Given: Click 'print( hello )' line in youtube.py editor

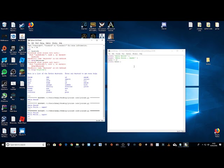Looking at the screenshot, I should [x=114, y=62].
